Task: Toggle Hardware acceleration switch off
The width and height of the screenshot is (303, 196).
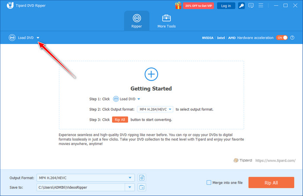Action: (282, 38)
